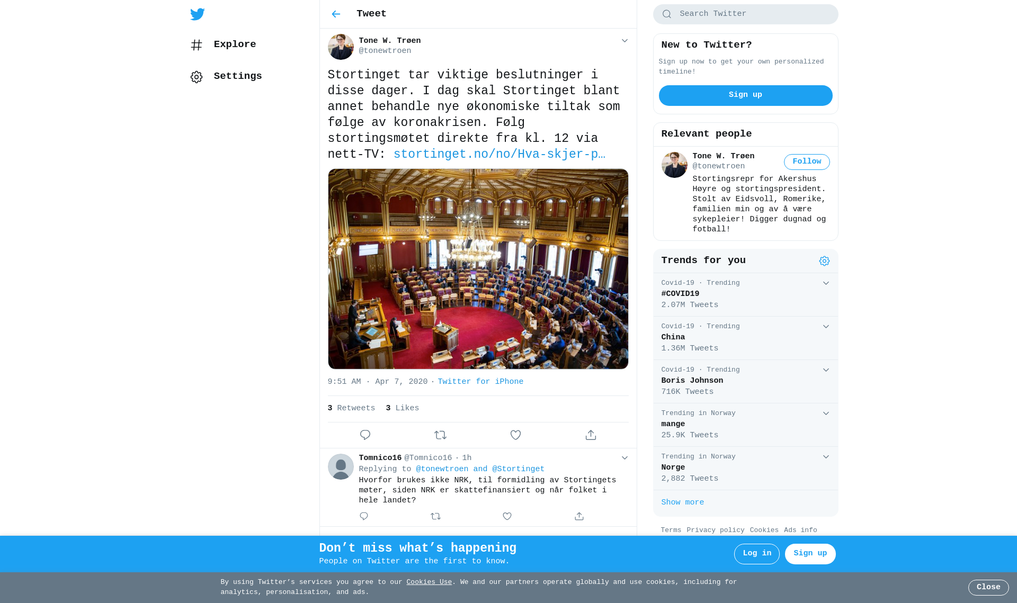Share the main tweet
1017x603 pixels.
pyautogui.click(x=591, y=435)
